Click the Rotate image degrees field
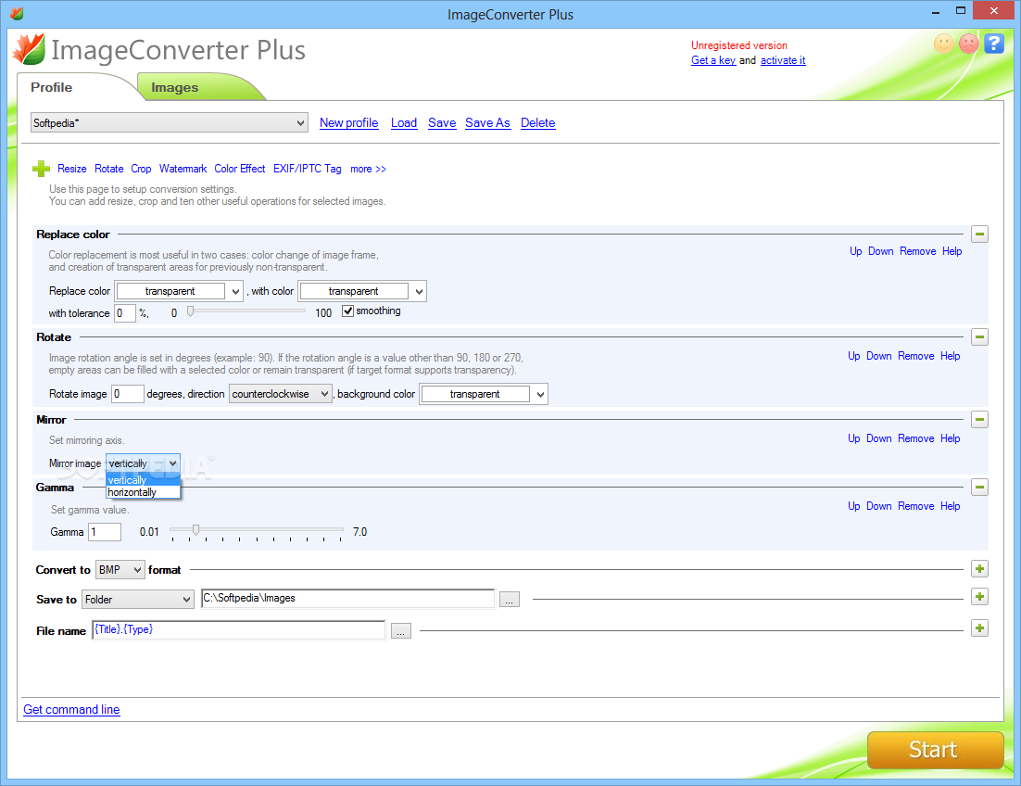 [x=128, y=394]
